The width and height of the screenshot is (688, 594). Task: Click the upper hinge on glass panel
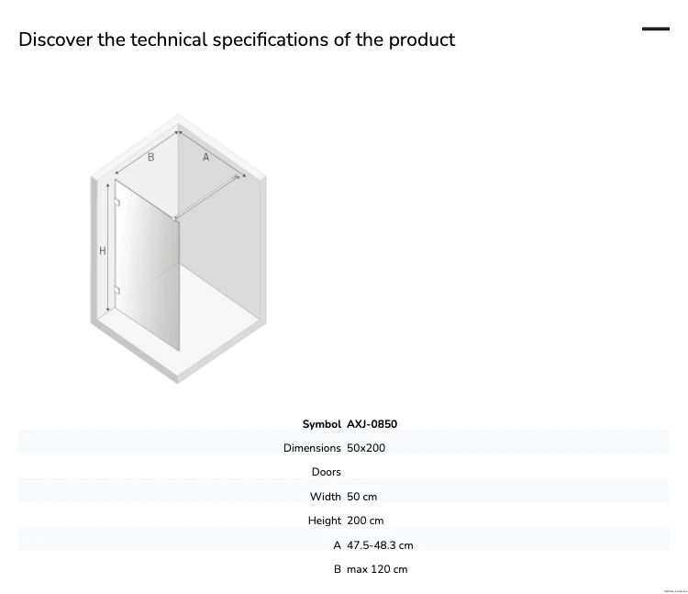117,202
